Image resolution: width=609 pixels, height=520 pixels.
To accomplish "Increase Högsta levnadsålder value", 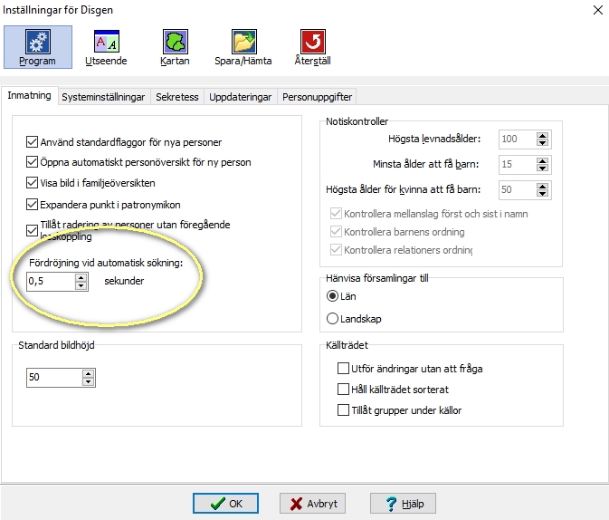I will [542, 135].
